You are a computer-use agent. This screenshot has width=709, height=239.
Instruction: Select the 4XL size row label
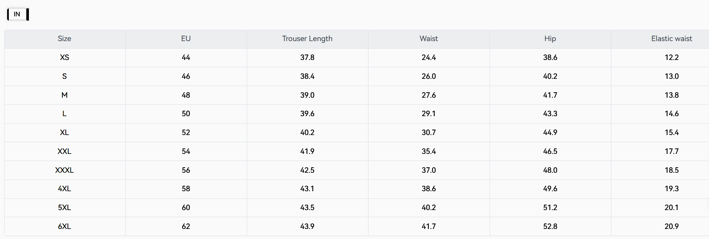click(64, 189)
